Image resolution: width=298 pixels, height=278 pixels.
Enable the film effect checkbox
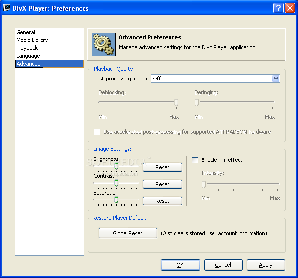tap(195, 160)
